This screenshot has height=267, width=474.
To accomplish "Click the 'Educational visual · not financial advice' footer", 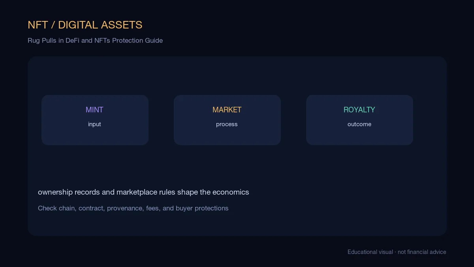I will [397, 252].
